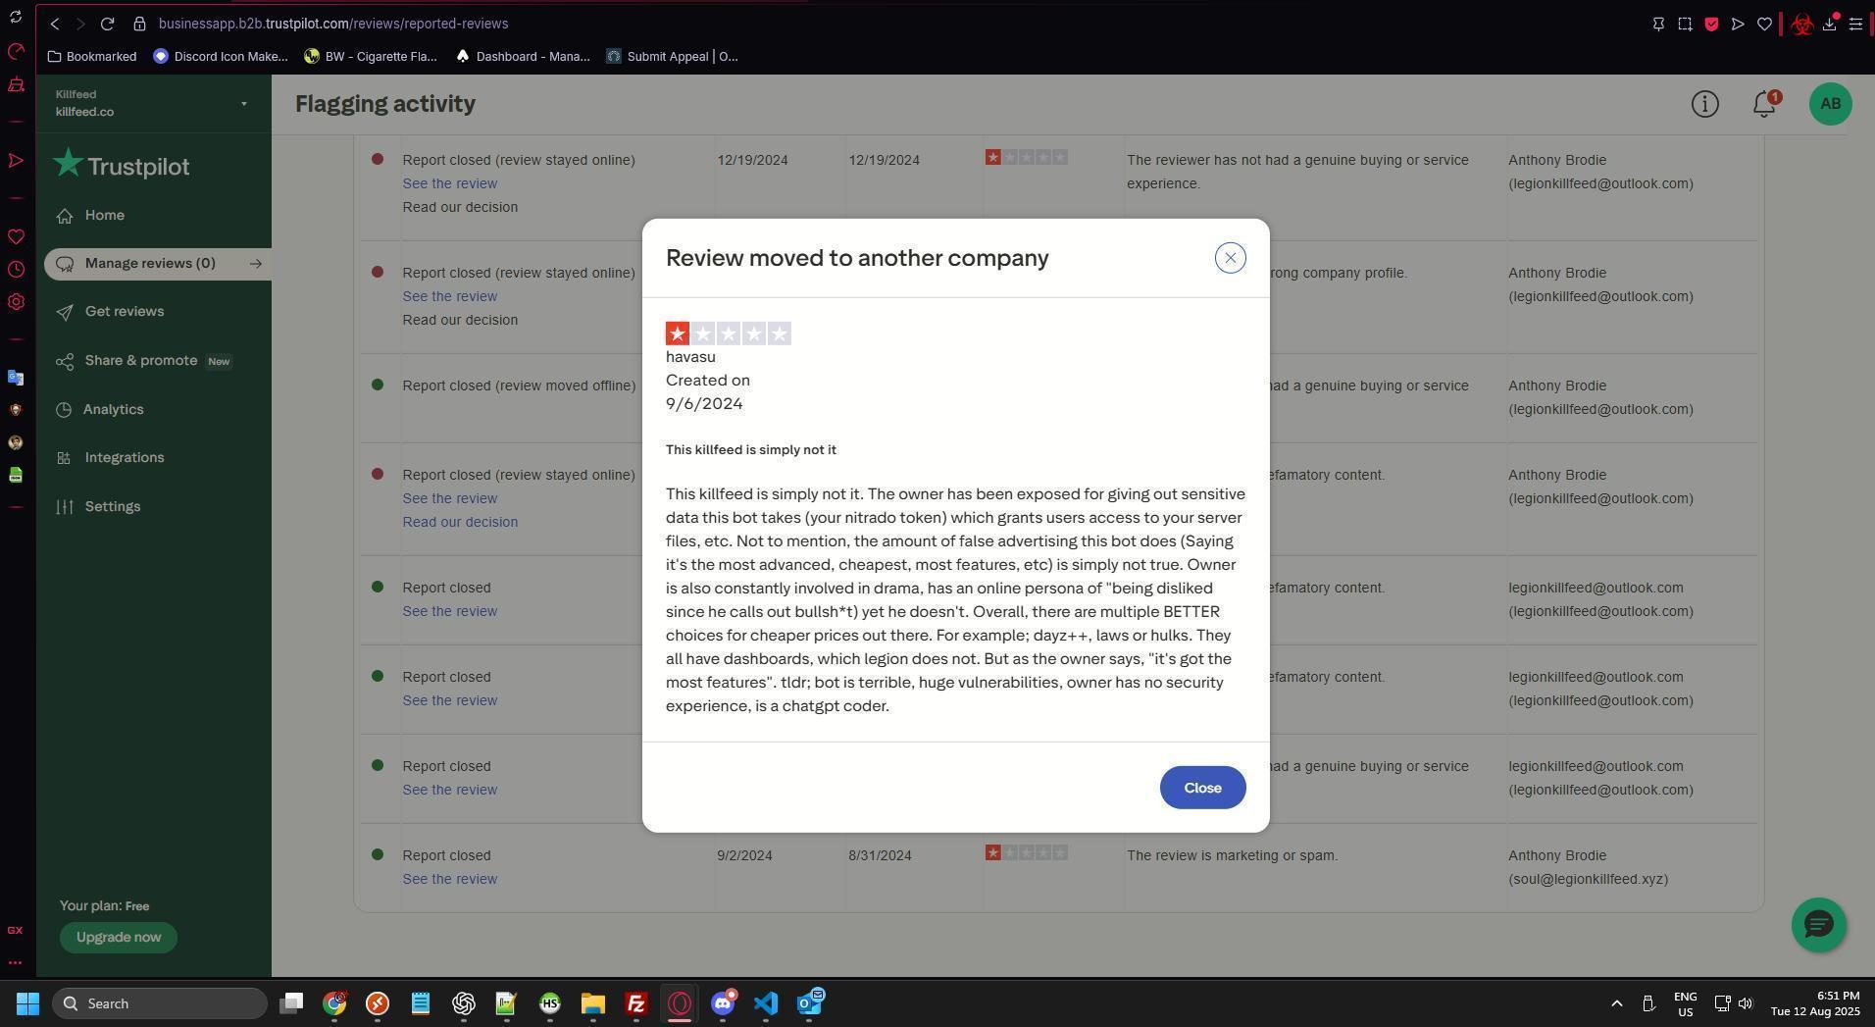Open ChatGPT from the taskbar
Viewport: 1875px width, 1027px height.
point(464,1003)
